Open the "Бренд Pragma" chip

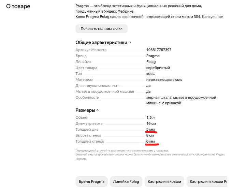[91, 181]
